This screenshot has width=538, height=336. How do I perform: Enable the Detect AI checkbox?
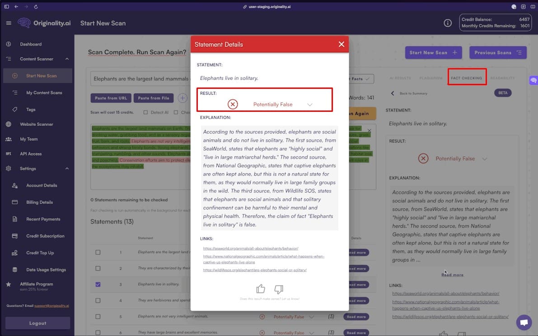tap(145, 112)
